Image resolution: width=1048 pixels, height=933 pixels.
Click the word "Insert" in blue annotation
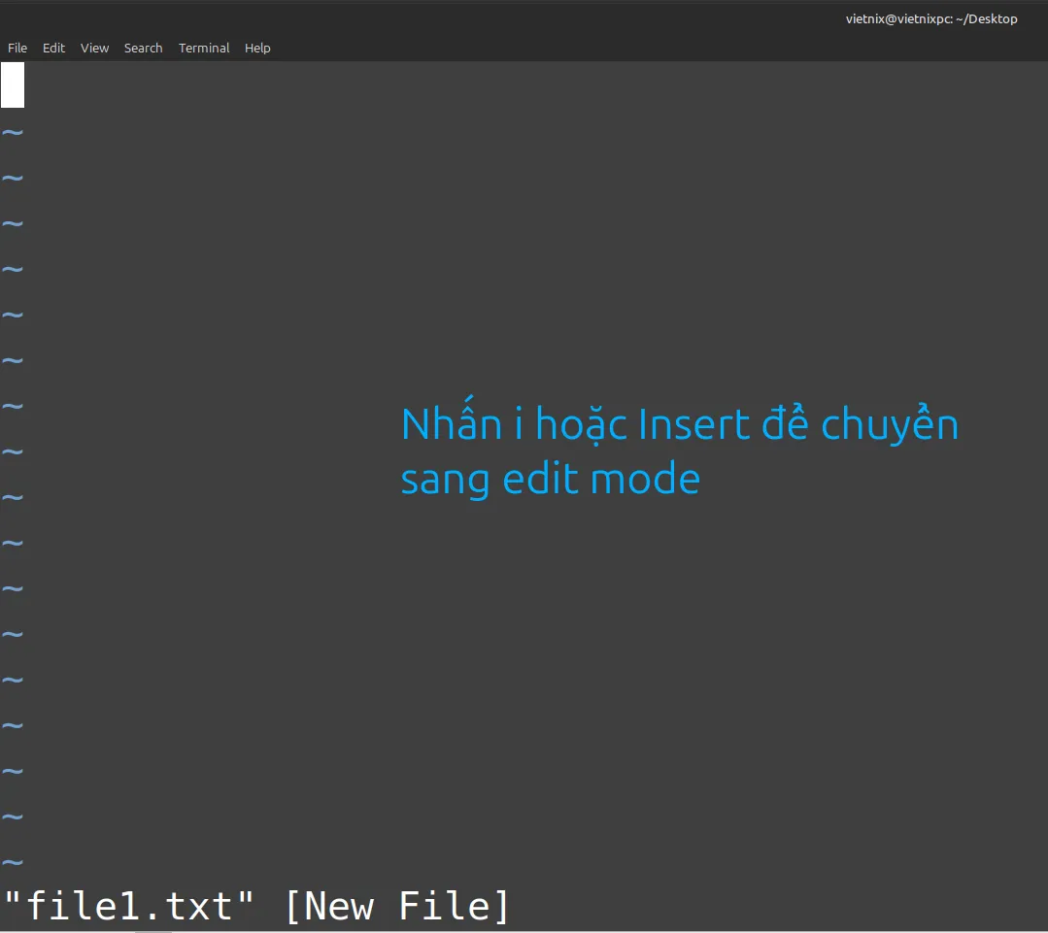(x=693, y=425)
